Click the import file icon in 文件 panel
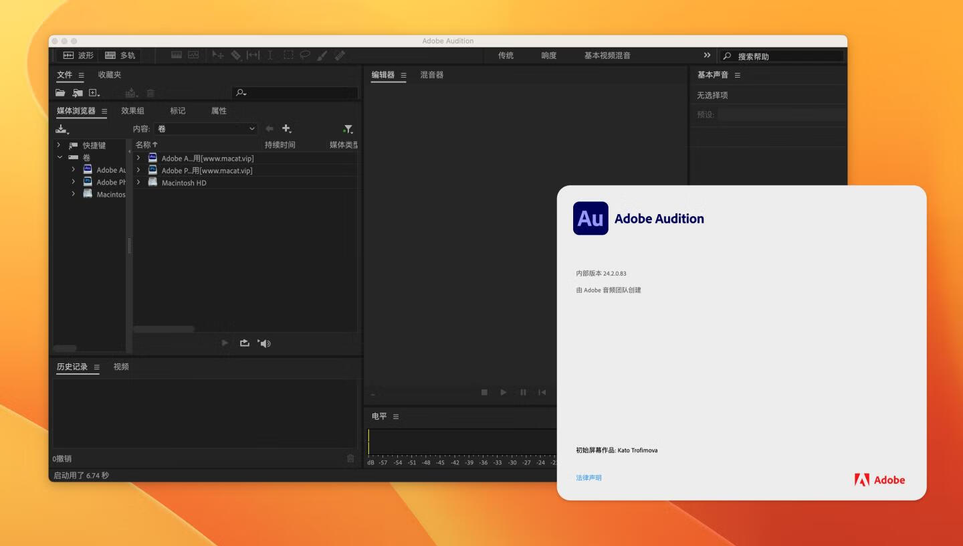Viewport: 963px width, 546px height. [78, 93]
